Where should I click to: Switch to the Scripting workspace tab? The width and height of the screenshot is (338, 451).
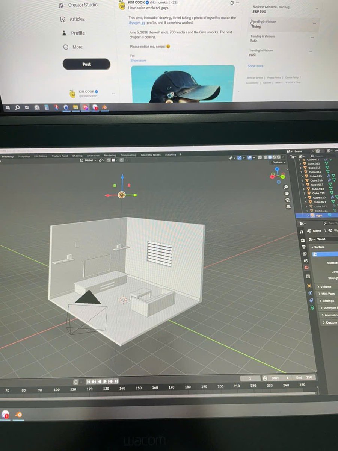point(171,154)
